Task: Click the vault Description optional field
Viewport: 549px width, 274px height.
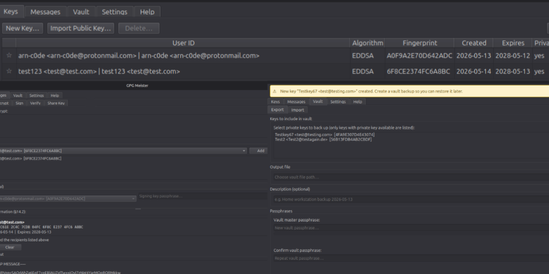Action: (411, 199)
